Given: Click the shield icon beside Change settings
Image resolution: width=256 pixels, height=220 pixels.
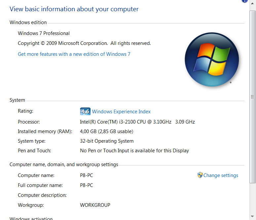Looking at the screenshot, I should click(x=200, y=175).
